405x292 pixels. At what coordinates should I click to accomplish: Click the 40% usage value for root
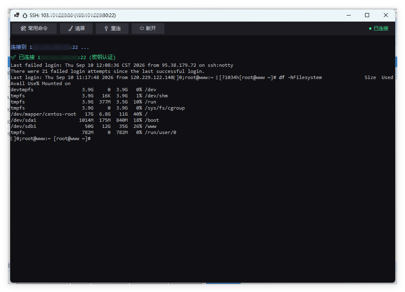pos(138,114)
